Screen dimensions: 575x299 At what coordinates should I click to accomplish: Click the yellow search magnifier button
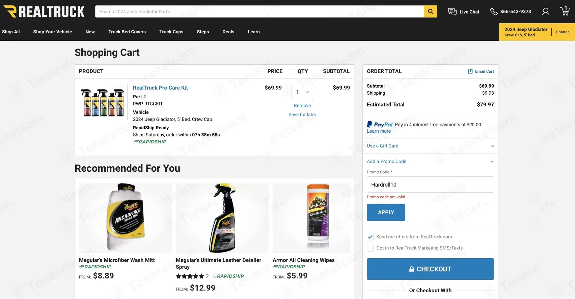pyautogui.click(x=431, y=11)
